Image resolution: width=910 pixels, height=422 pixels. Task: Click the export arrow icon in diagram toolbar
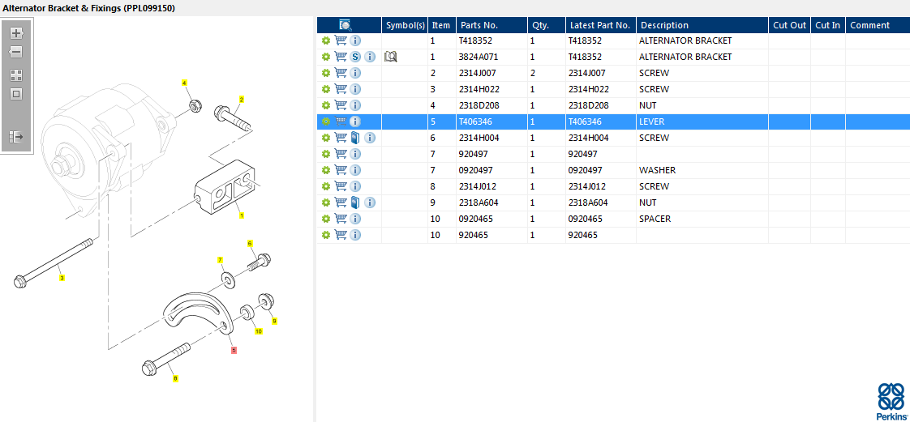16,137
